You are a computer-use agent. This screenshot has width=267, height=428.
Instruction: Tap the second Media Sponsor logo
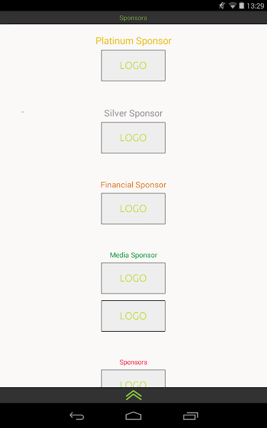pos(133,316)
